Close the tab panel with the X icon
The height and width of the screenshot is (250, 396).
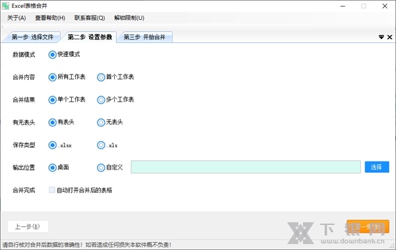pyautogui.click(x=389, y=37)
